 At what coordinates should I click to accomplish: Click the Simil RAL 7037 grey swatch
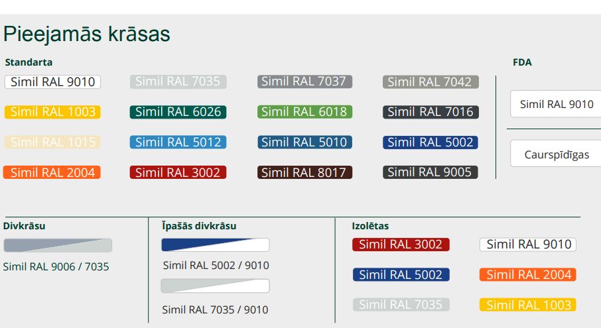pyautogui.click(x=304, y=82)
